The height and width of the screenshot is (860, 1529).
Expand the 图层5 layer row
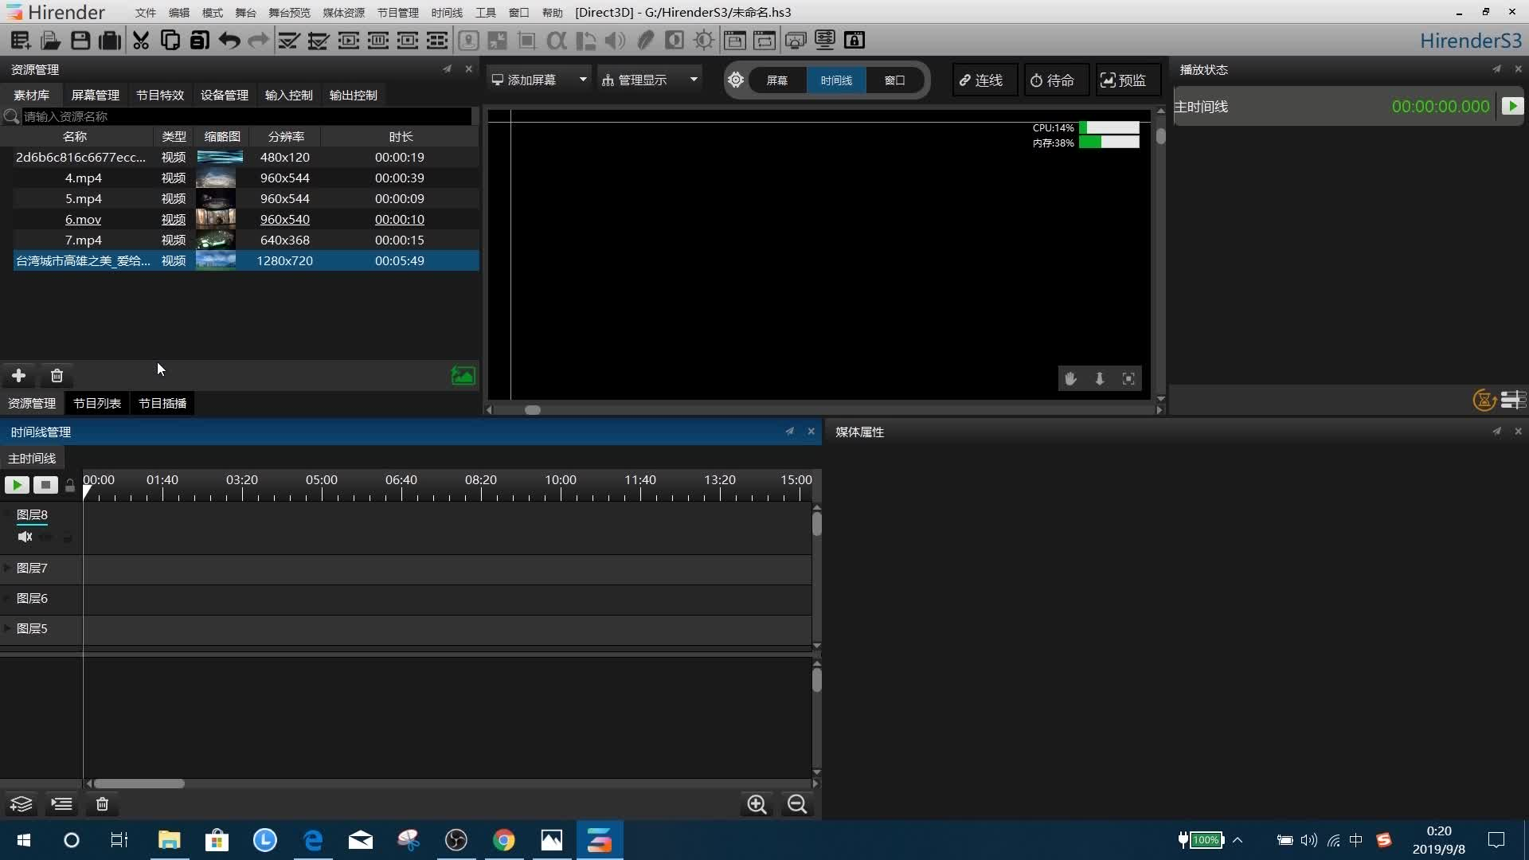pyautogui.click(x=7, y=628)
